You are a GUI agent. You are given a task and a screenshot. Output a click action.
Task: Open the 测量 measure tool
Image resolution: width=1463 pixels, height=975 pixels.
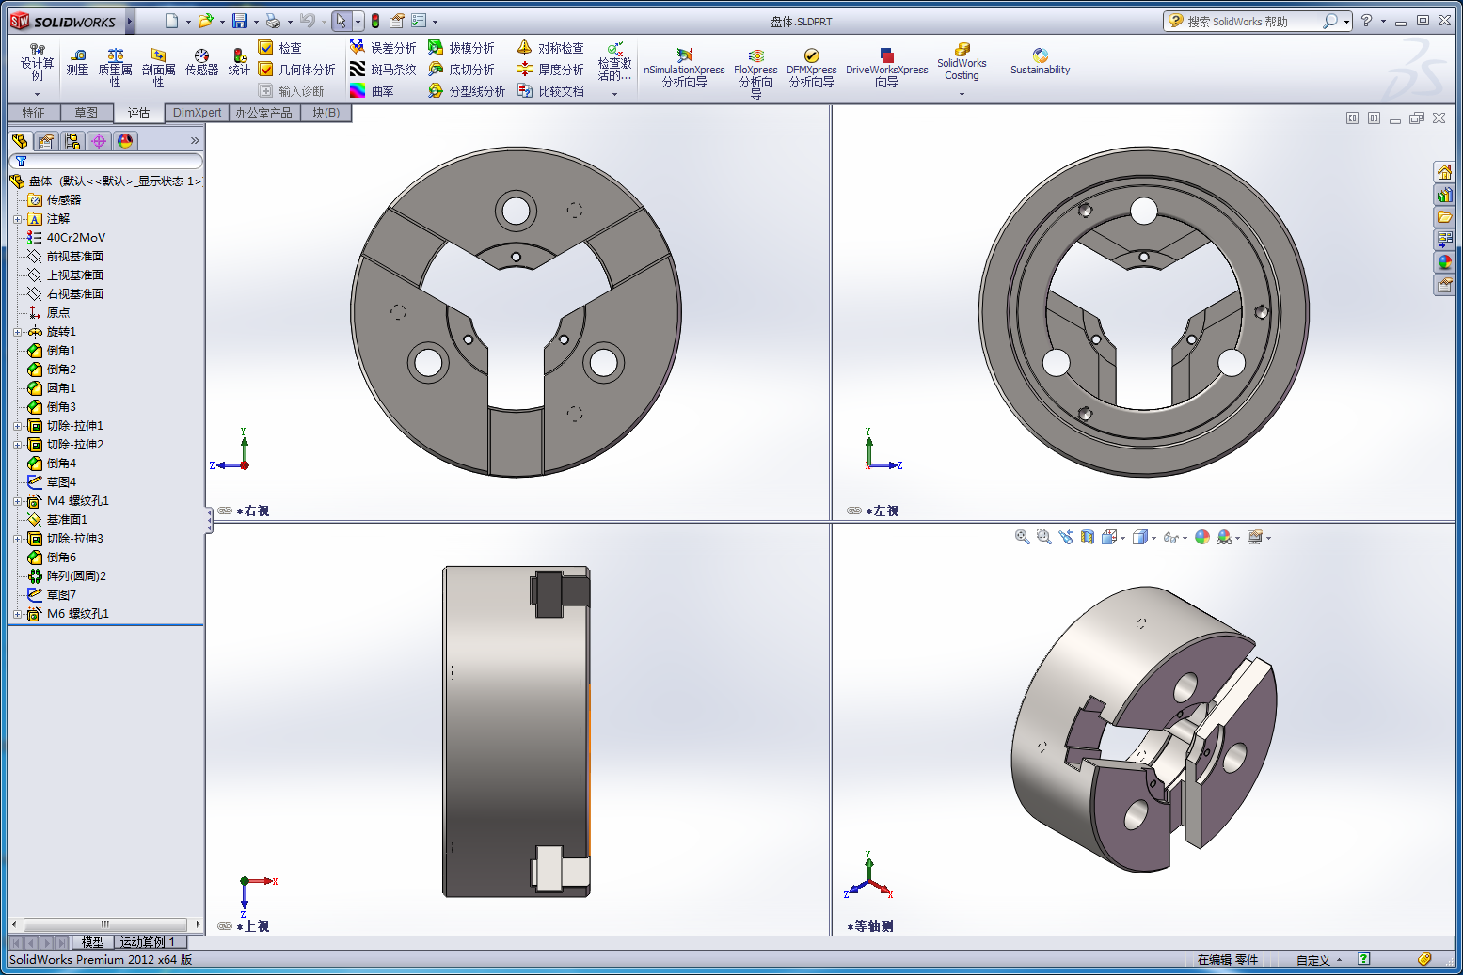click(x=77, y=63)
